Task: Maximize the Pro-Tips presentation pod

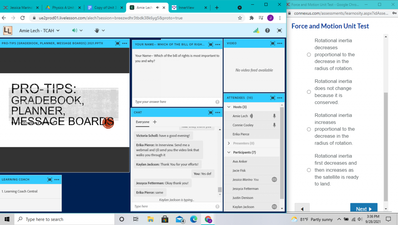Action: [x=118, y=43]
